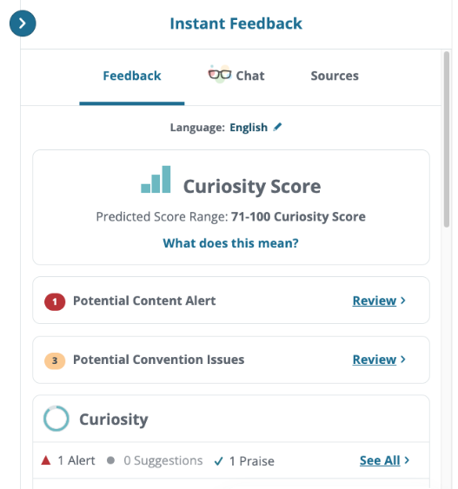The width and height of the screenshot is (458, 489).
Task: Click the gray Suggestions dot icon
Action: pos(110,460)
